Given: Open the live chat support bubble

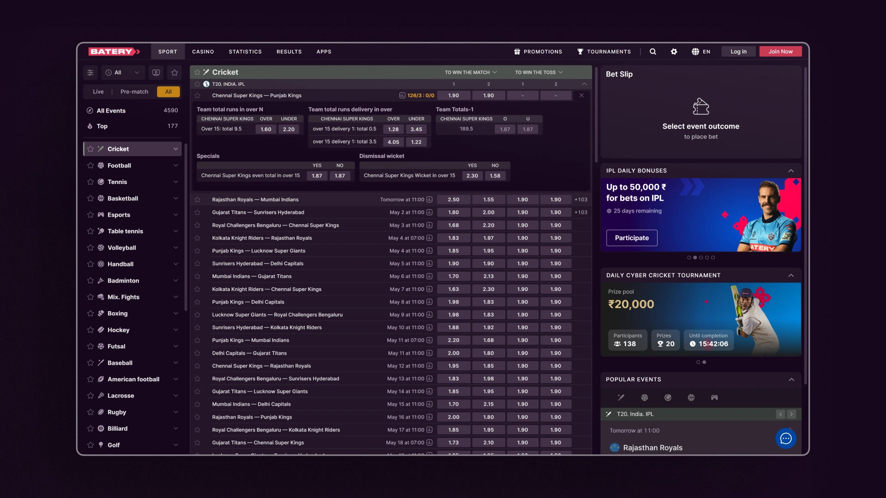Looking at the screenshot, I should pyautogui.click(x=786, y=439).
